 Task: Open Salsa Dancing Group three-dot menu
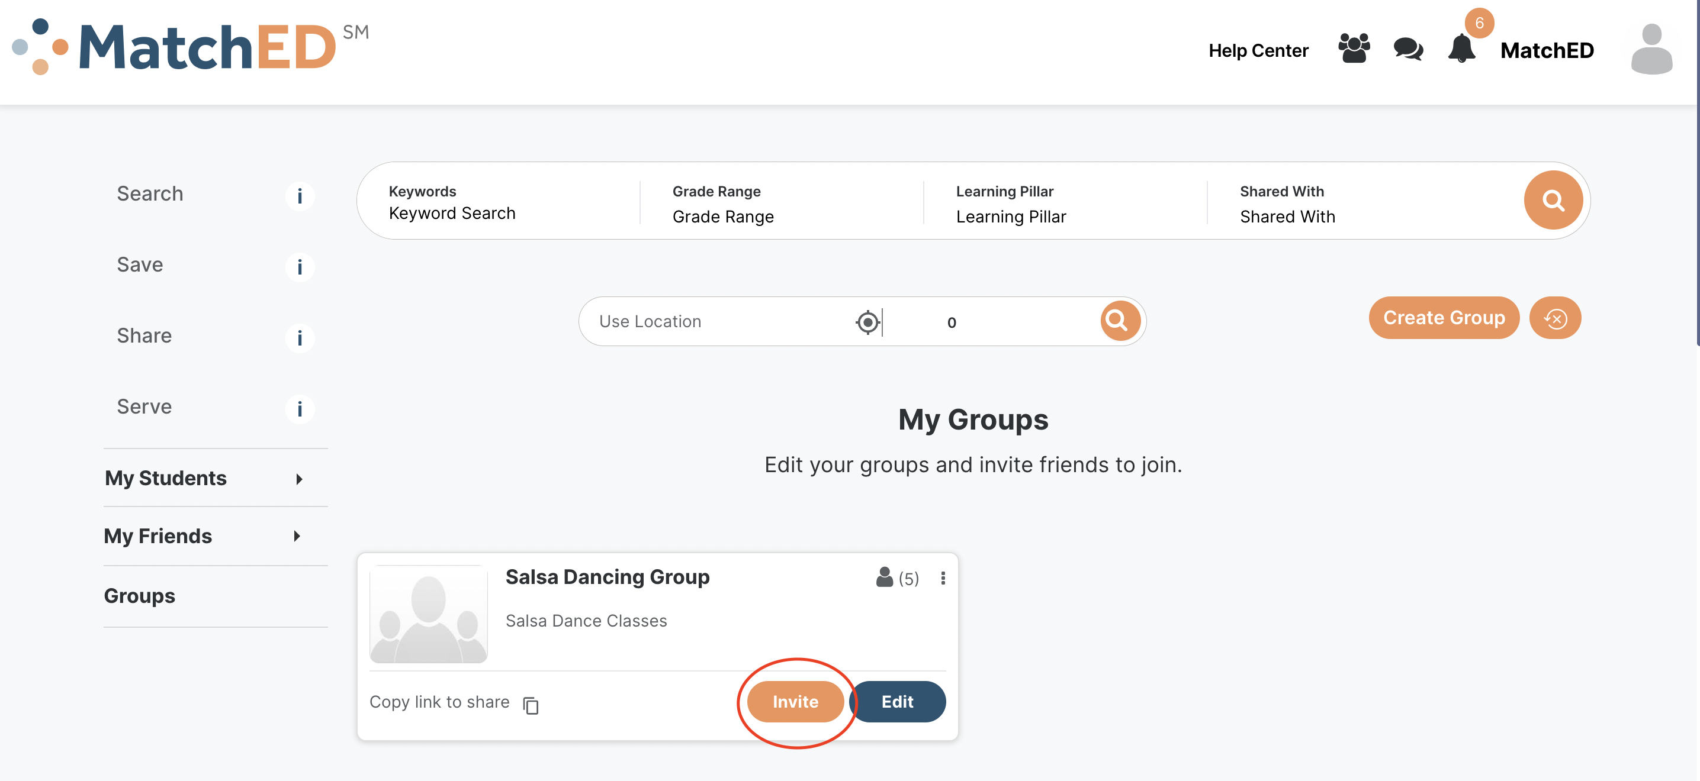(943, 578)
